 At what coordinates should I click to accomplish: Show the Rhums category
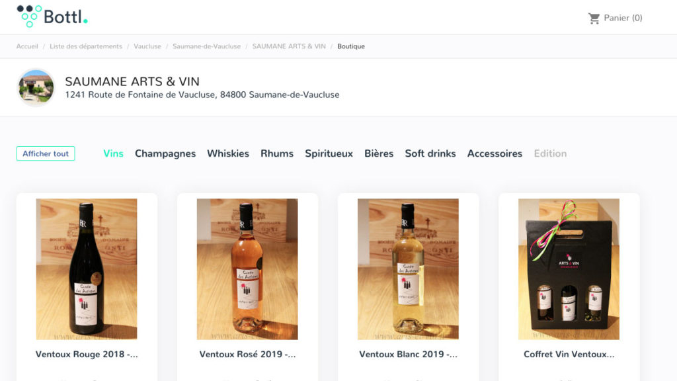pyautogui.click(x=277, y=153)
